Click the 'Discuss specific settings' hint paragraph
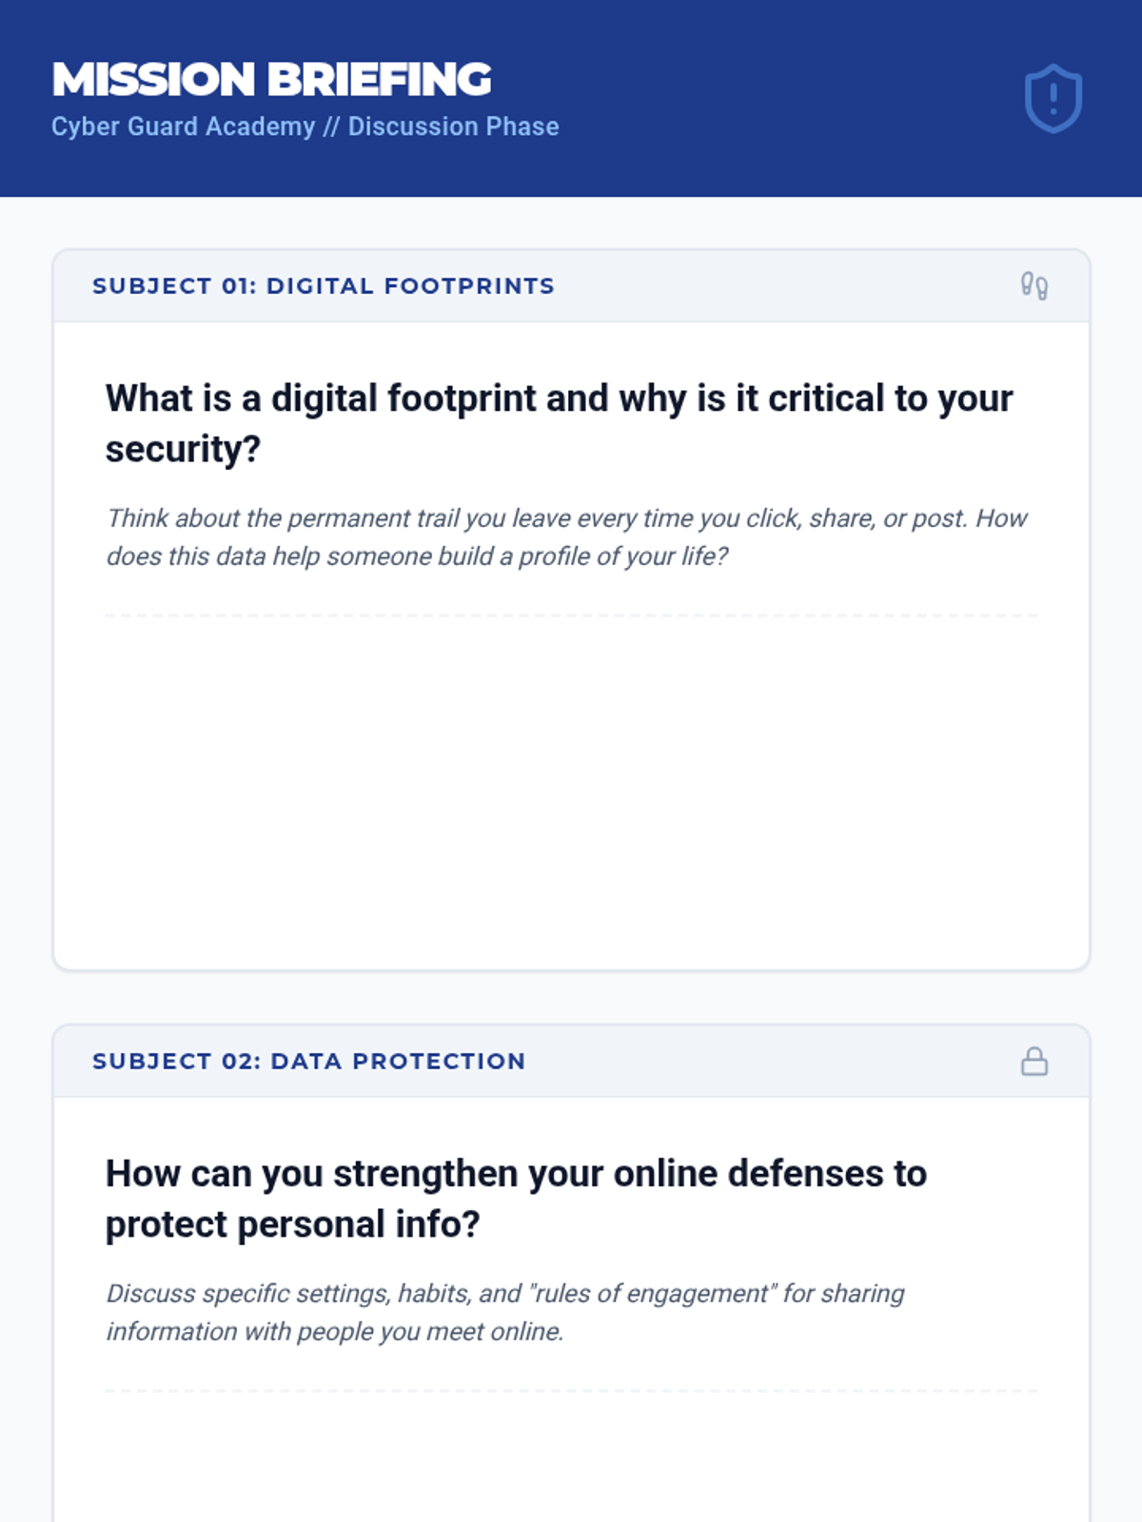Viewport: 1142px width, 1522px height. coord(504,1312)
